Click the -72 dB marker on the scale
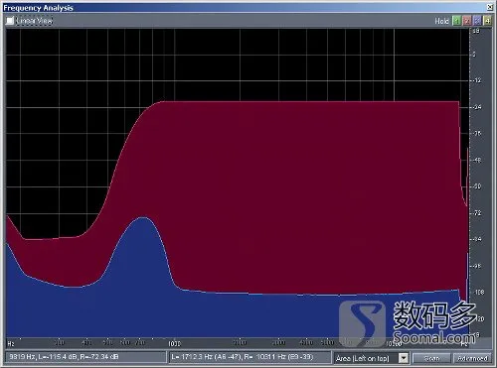The height and width of the screenshot is (368, 497). [477, 213]
